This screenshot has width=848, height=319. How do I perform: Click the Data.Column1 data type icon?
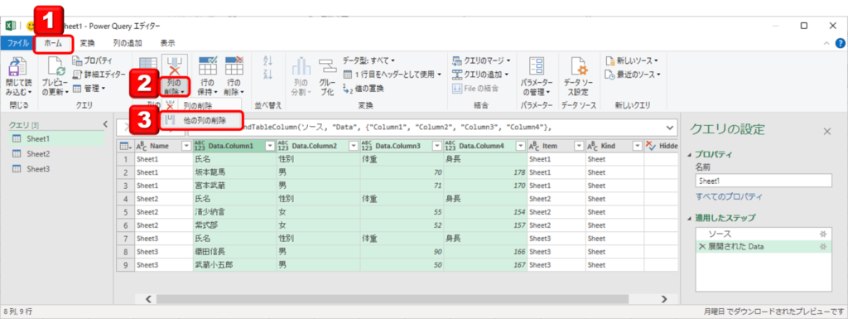coord(200,146)
